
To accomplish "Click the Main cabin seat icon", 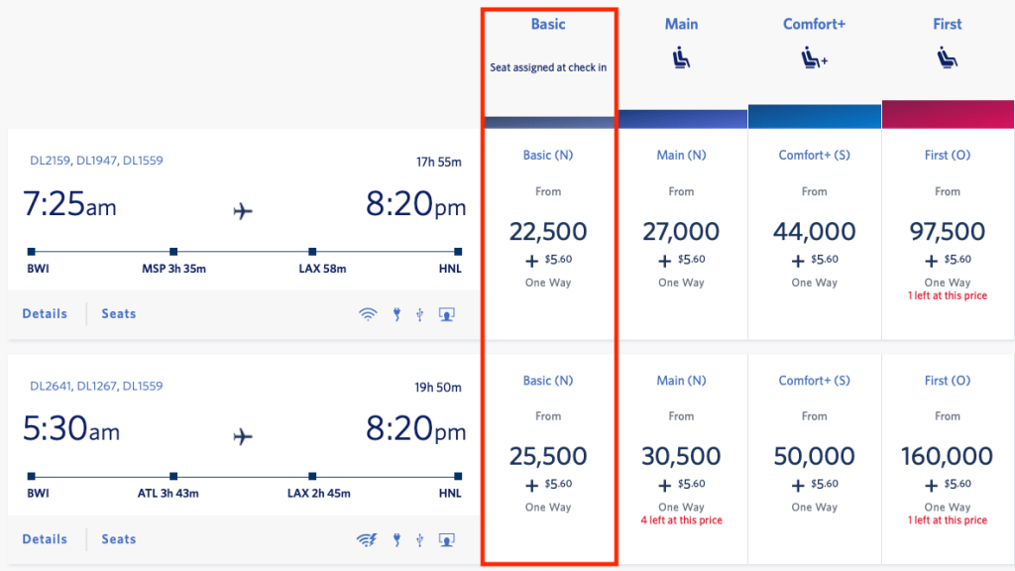I will coord(682,58).
